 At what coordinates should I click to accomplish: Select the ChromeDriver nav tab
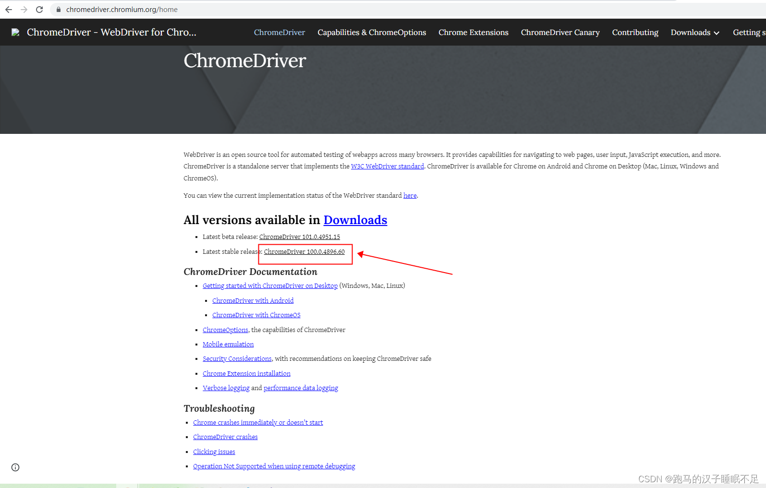coord(280,32)
